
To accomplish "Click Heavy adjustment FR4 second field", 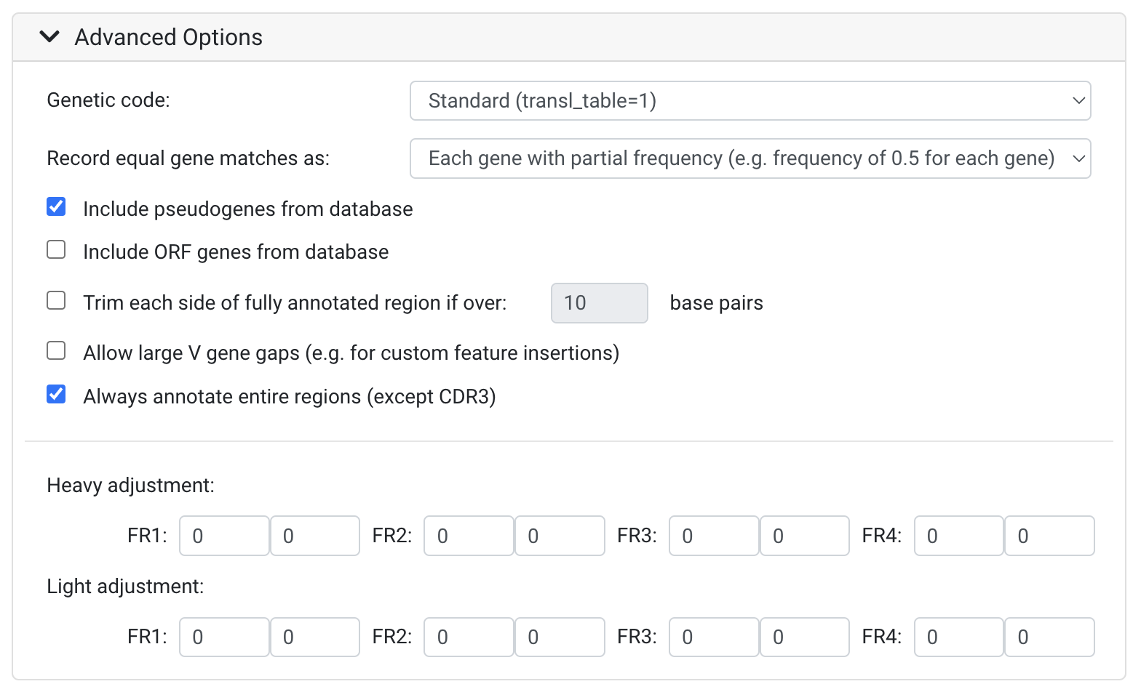I will tap(1049, 536).
